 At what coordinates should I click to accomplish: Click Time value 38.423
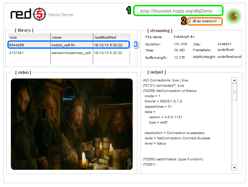pyautogui.click(x=179, y=50)
